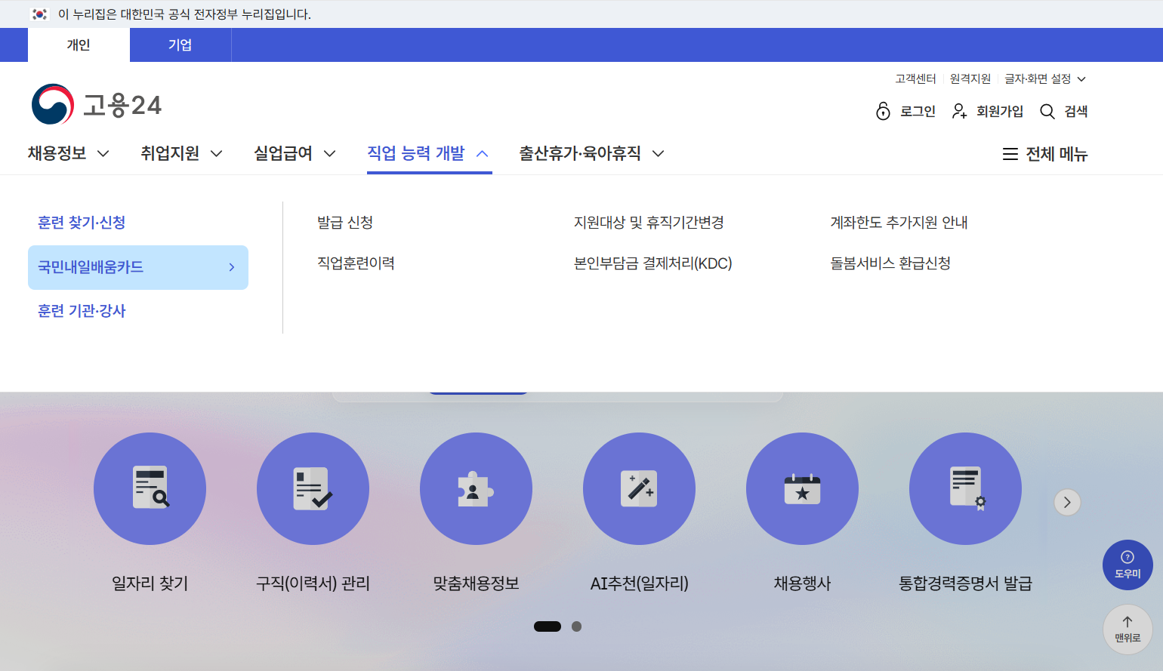Screen dimensions: 1163x671
Task: Open the hamburger icon for 전체 메뉴
Action: pyautogui.click(x=1010, y=154)
